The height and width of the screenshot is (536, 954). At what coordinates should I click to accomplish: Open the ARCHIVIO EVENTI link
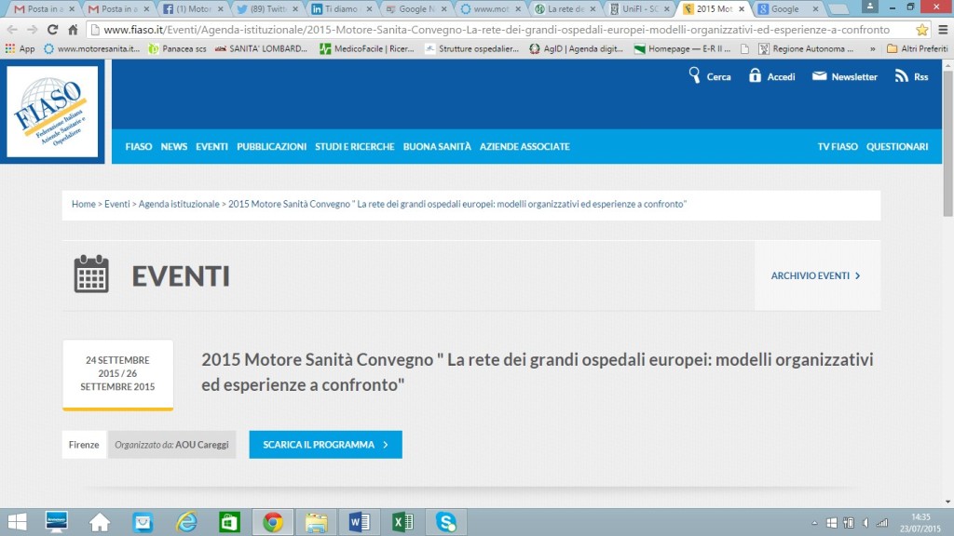[816, 275]
